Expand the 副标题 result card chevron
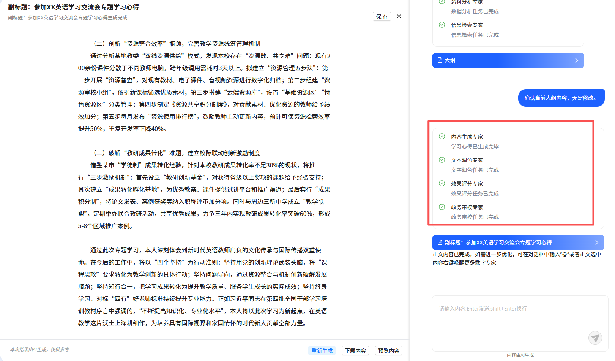 [597, 243]
